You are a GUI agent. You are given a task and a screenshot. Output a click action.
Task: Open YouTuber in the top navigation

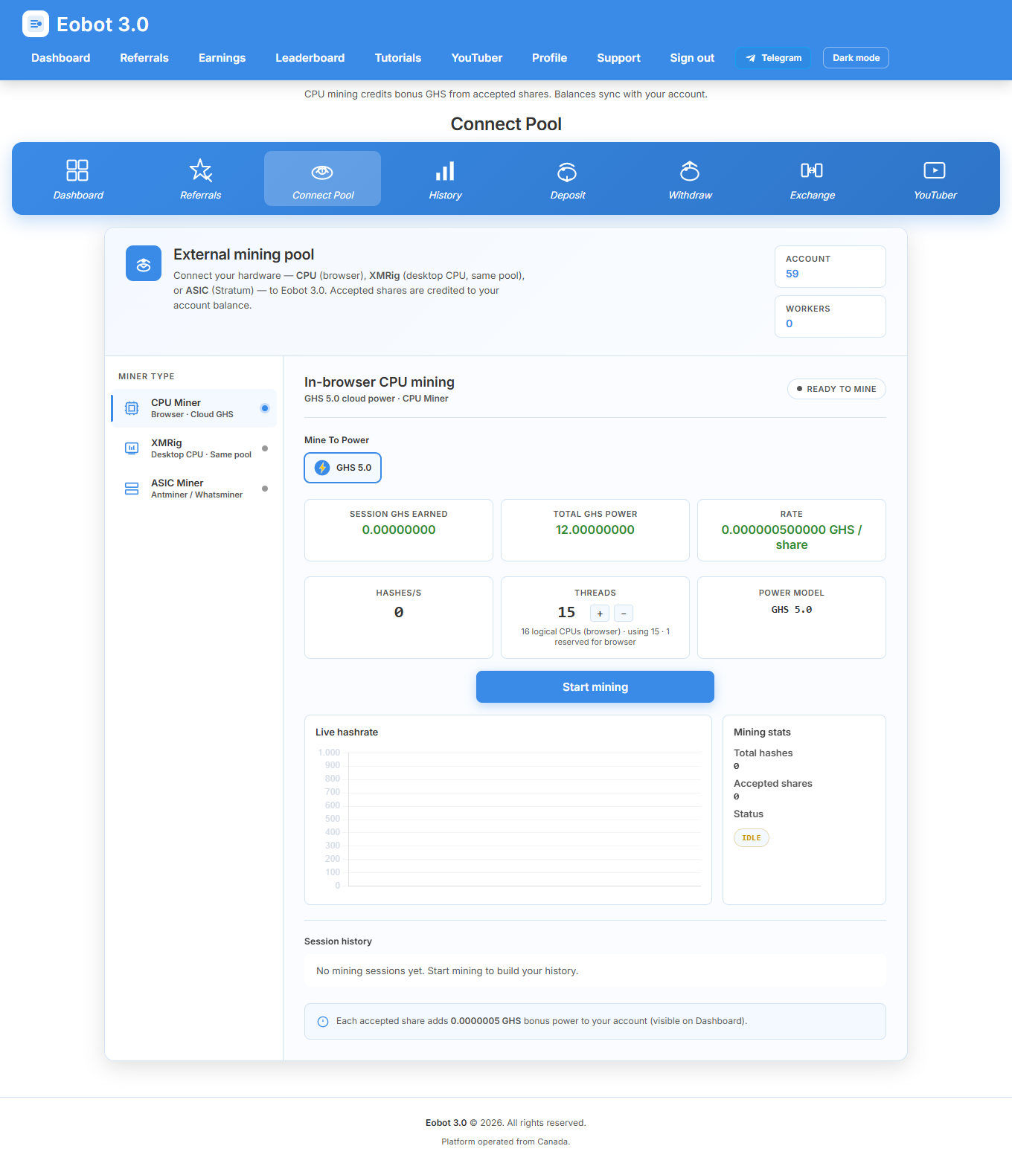click(477, 58)
